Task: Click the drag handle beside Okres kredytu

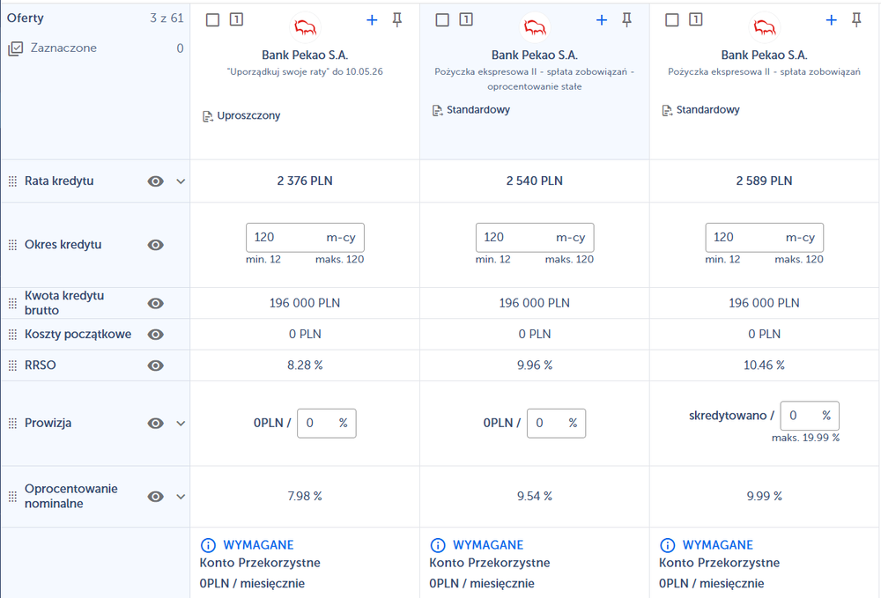Action: coord(12,245)
